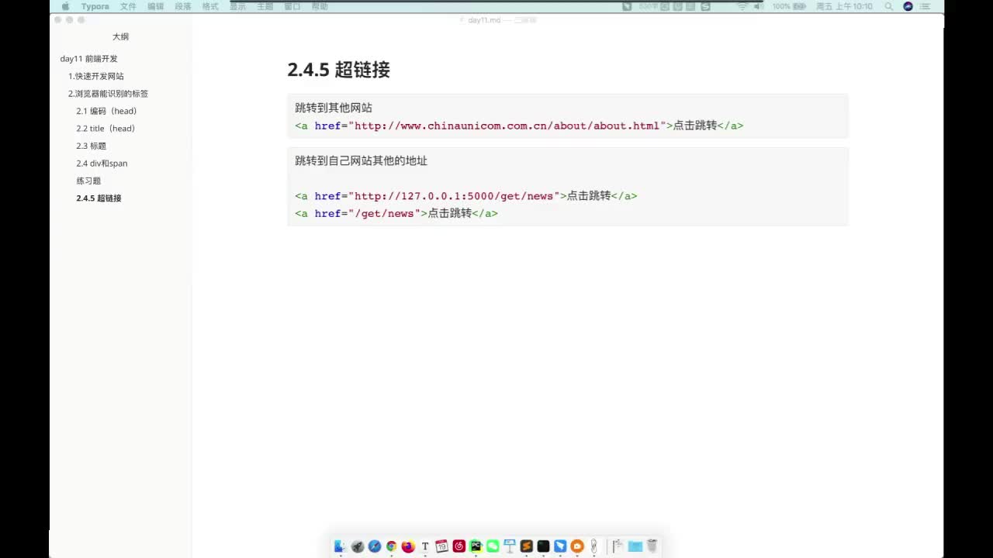Screen dimensions: 993x558
Task: Jump to outline item 2.1 编码（head）
Action: tap(106, 111)
